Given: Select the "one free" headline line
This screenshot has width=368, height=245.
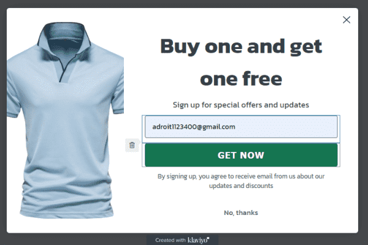Looking at the screenshot, I should (241, 79).
